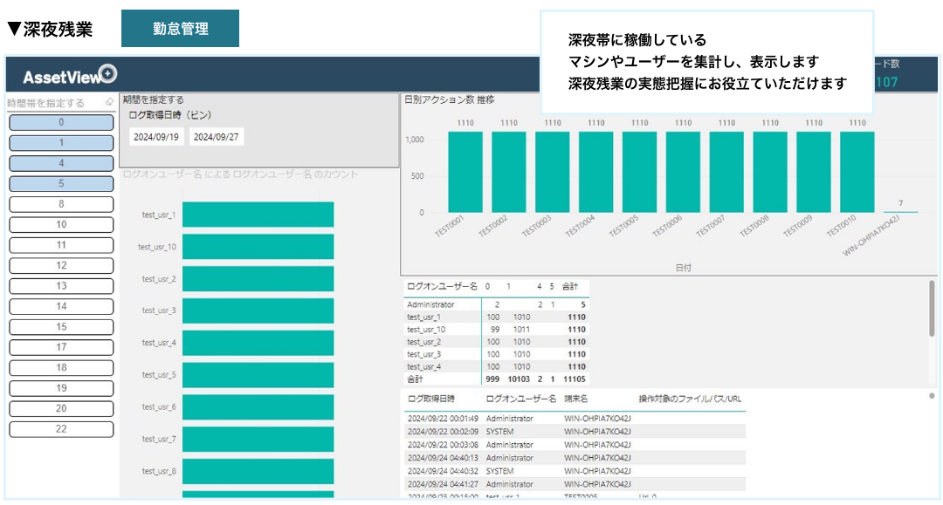Screen dimensions: 943x505
Task: Deselect hour 4 in the time slicer
Action: point(61,163)
